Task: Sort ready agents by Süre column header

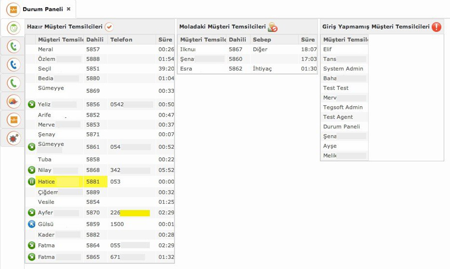Action: click(165, 40)
